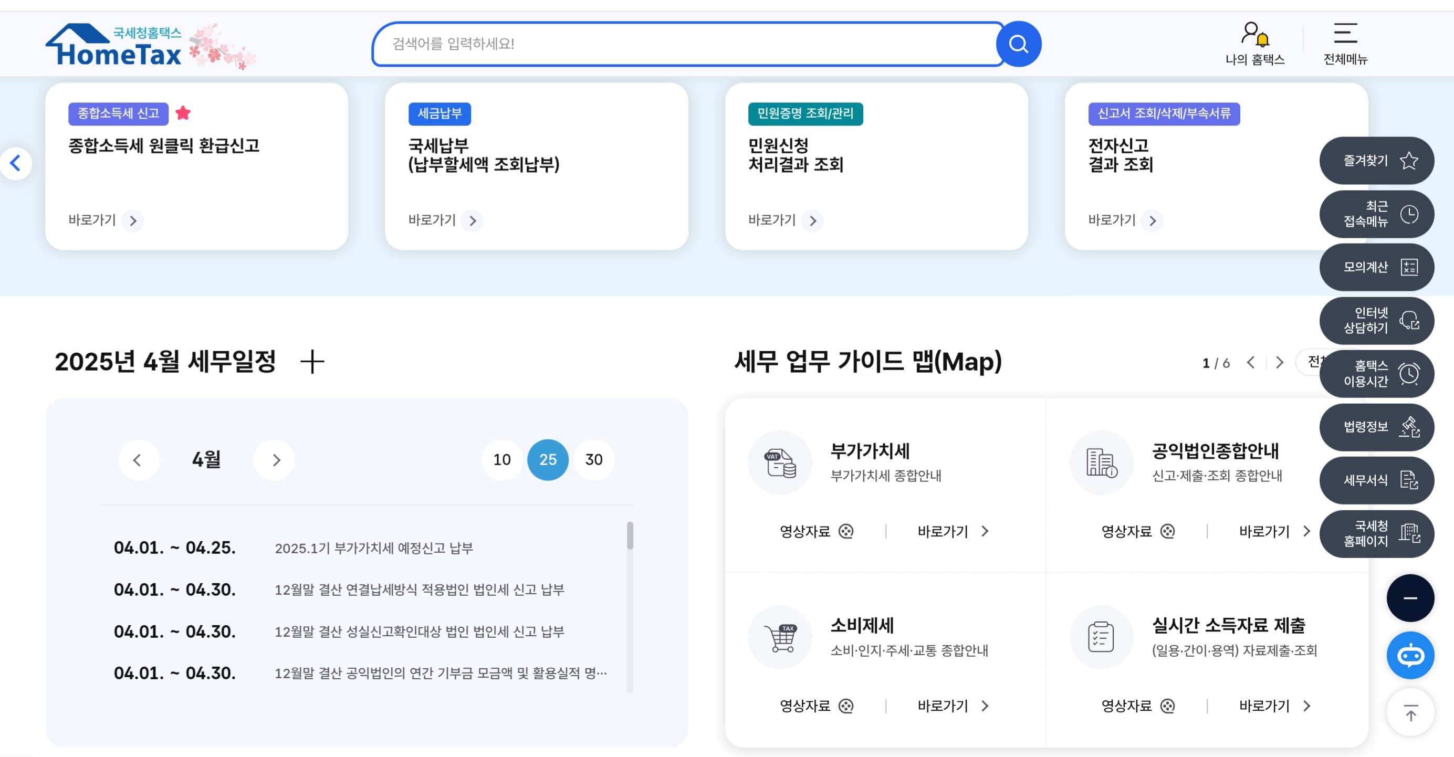Collapse side menu with minus button
This screenshot has width=1454, height=757.
click(1410, 598)
